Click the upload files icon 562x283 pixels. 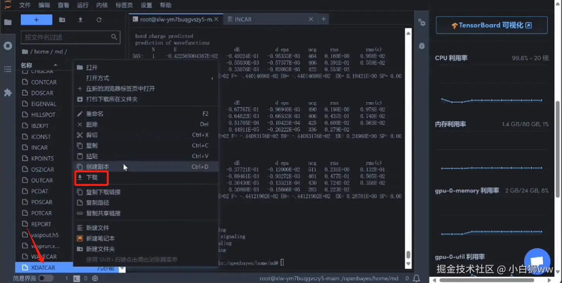pyautogui.click(x=80, y=20)
